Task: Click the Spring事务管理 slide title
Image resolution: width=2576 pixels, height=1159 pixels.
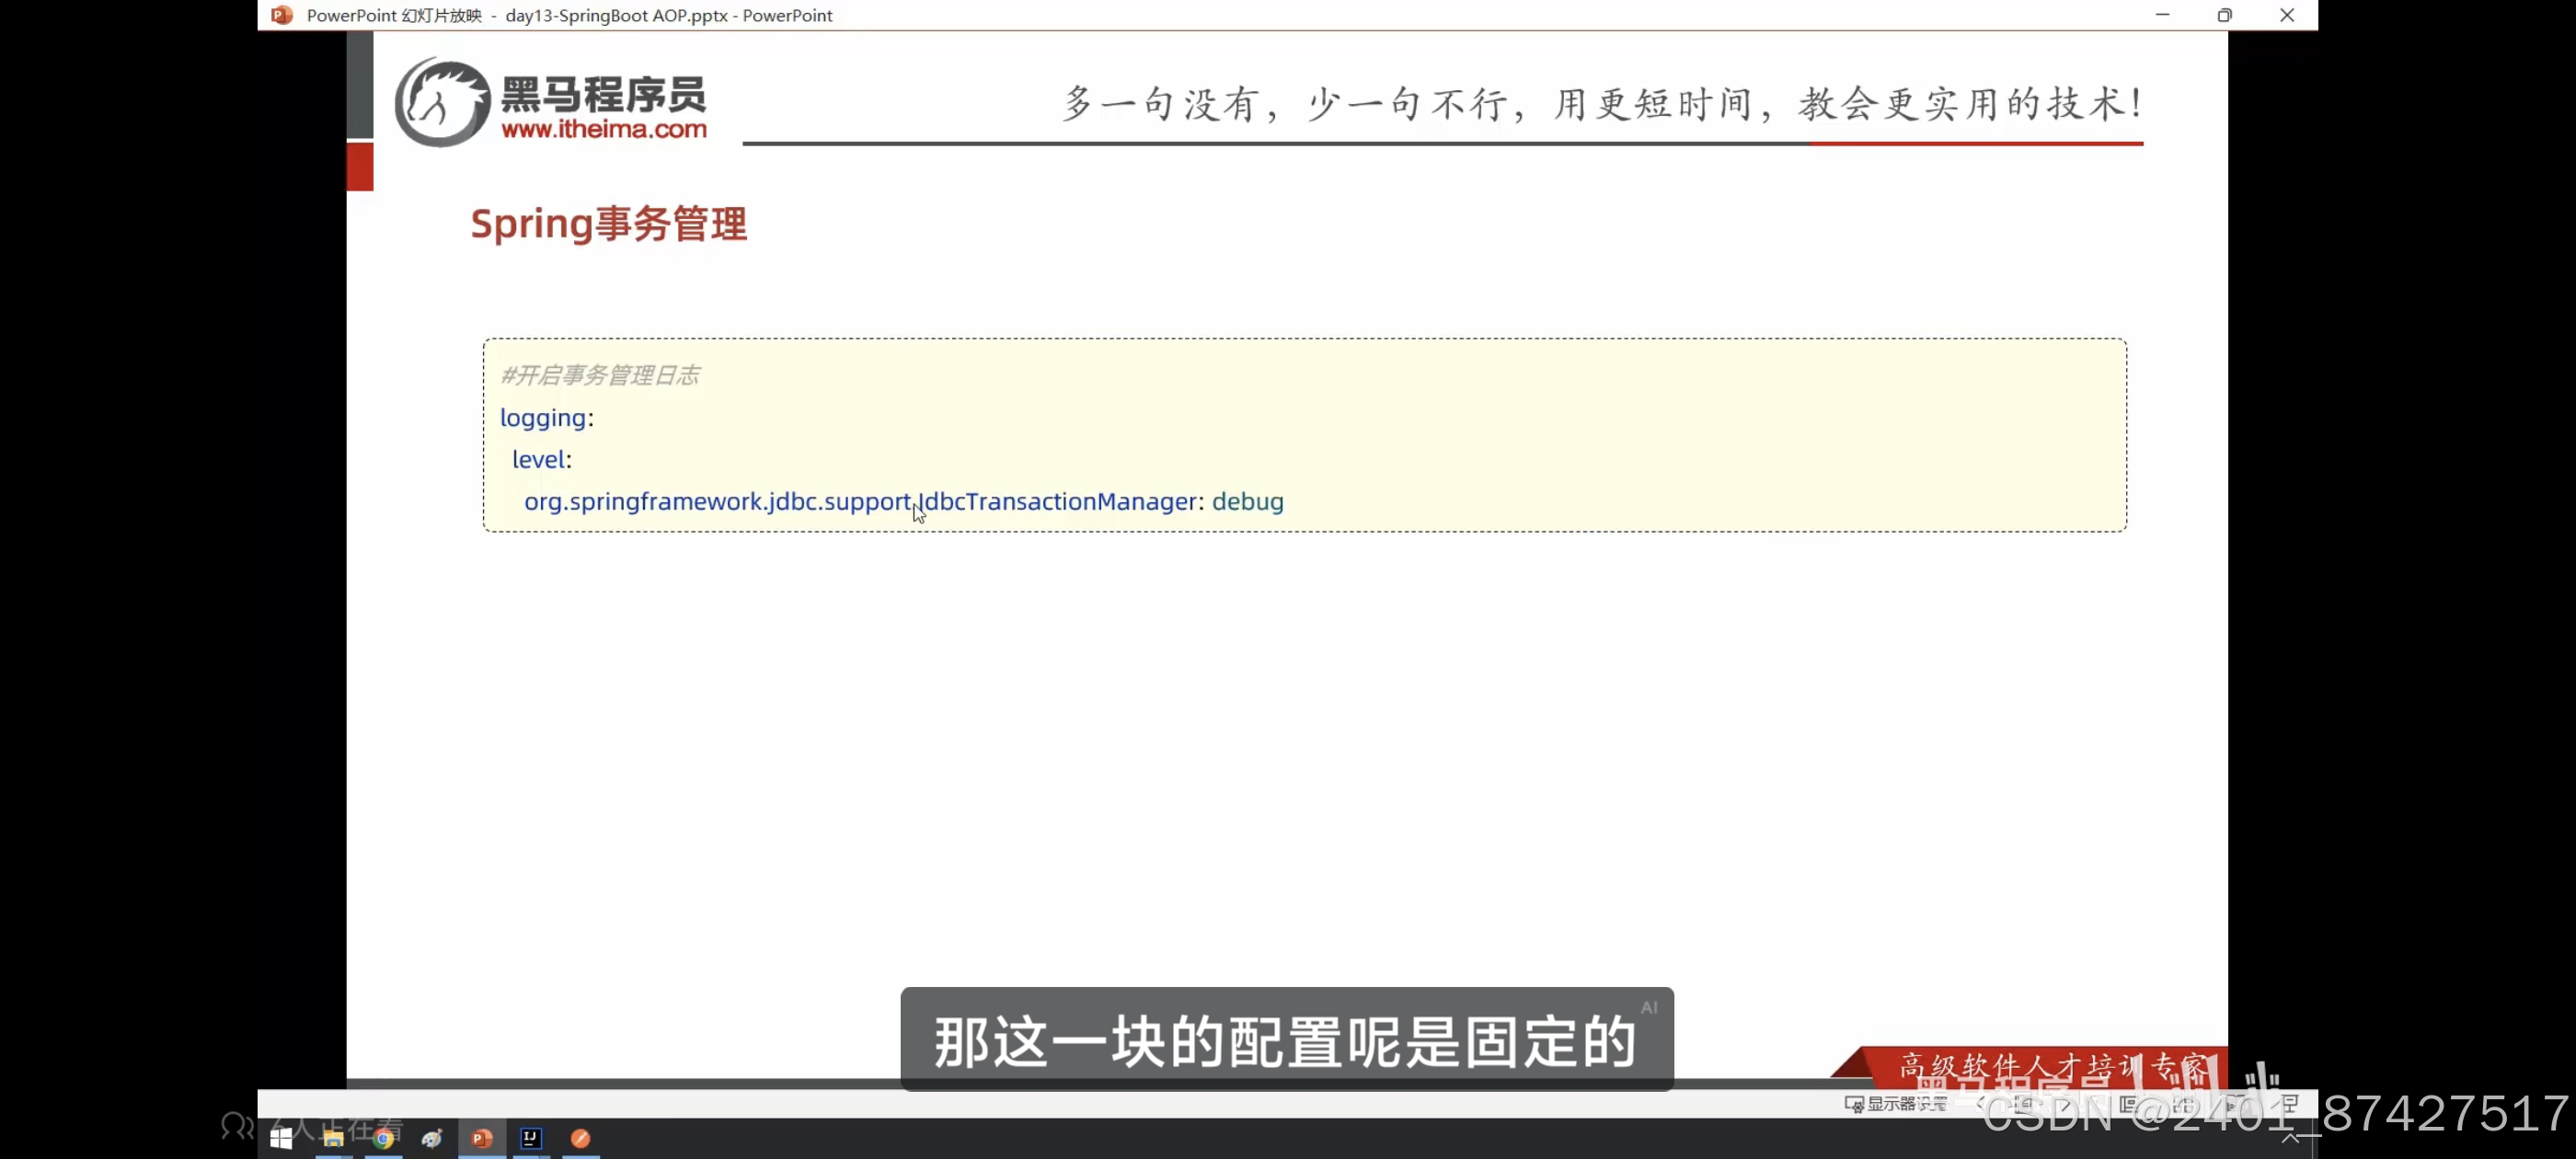Action: pos(608,224)
